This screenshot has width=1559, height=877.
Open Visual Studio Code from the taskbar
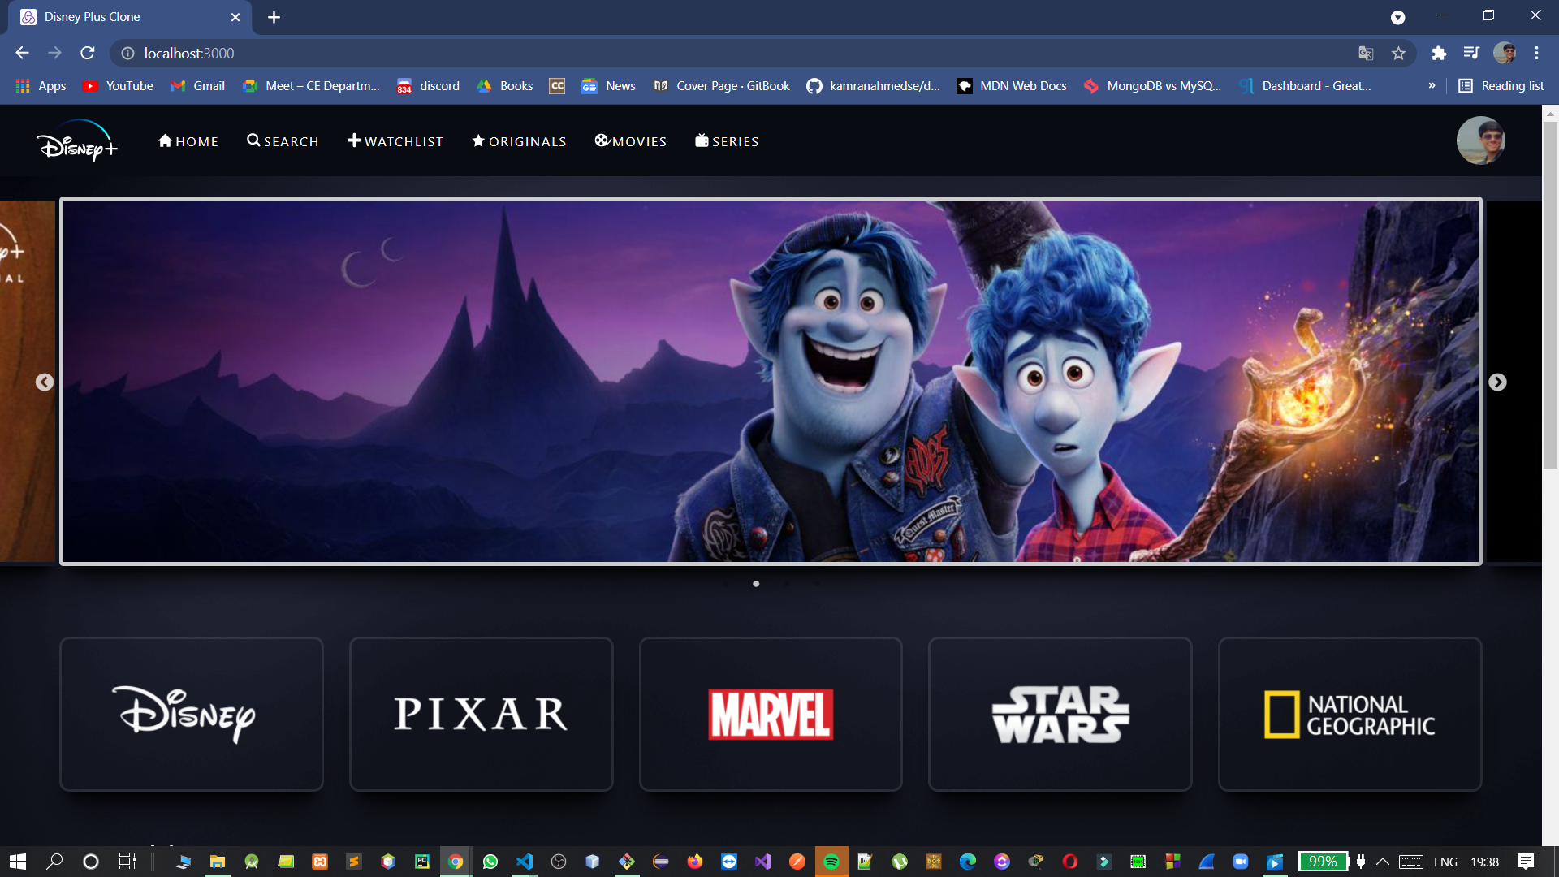(x=525, y=862)
